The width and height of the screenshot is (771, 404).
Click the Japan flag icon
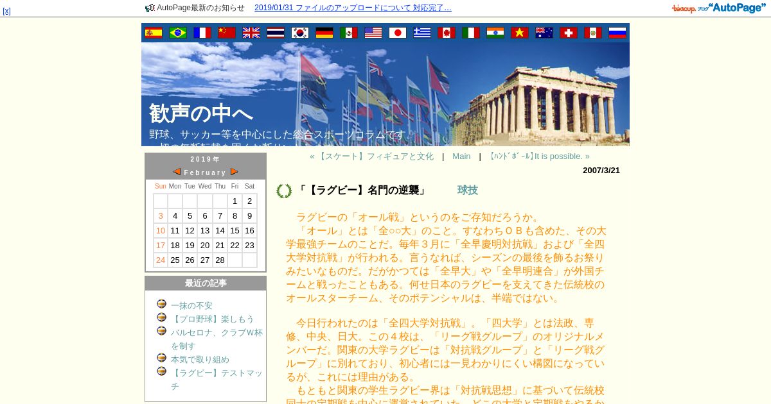point(398,33)
